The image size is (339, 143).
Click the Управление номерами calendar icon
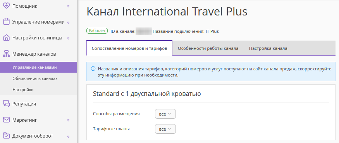(x=7, y=22)
